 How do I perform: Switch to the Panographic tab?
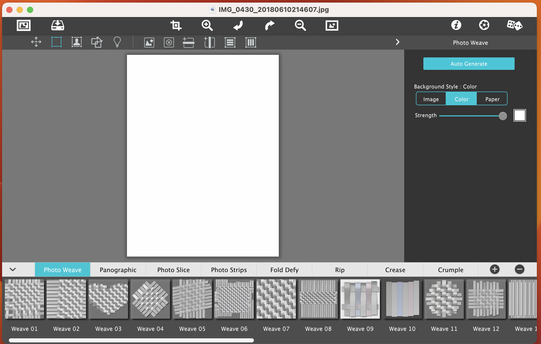118,270
